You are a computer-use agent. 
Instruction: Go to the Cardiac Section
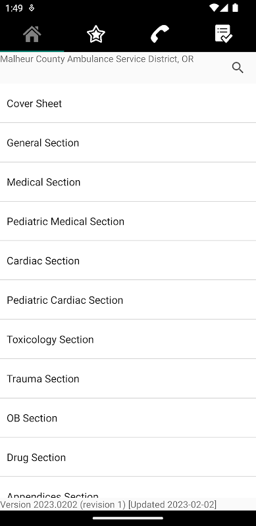point(128,260)
